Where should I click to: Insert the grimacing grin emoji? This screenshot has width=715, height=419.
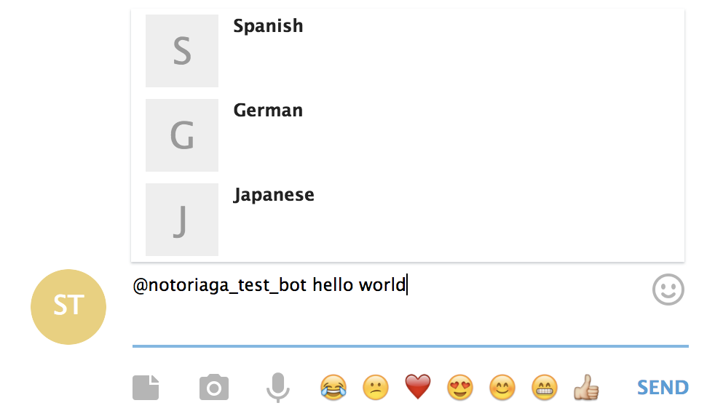[x=544, y=387]
